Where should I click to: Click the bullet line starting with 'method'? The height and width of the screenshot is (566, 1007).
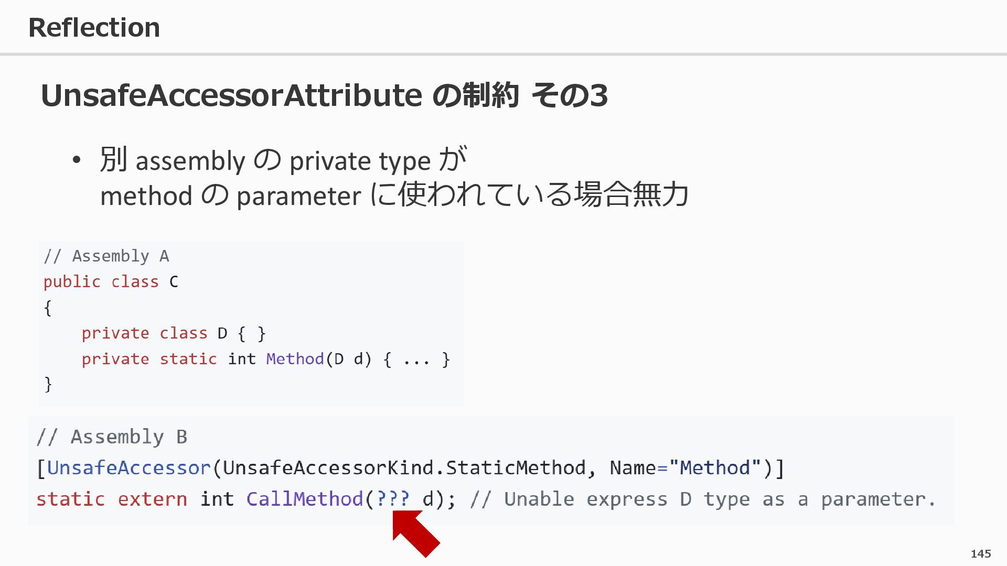(x=393, y=195)
